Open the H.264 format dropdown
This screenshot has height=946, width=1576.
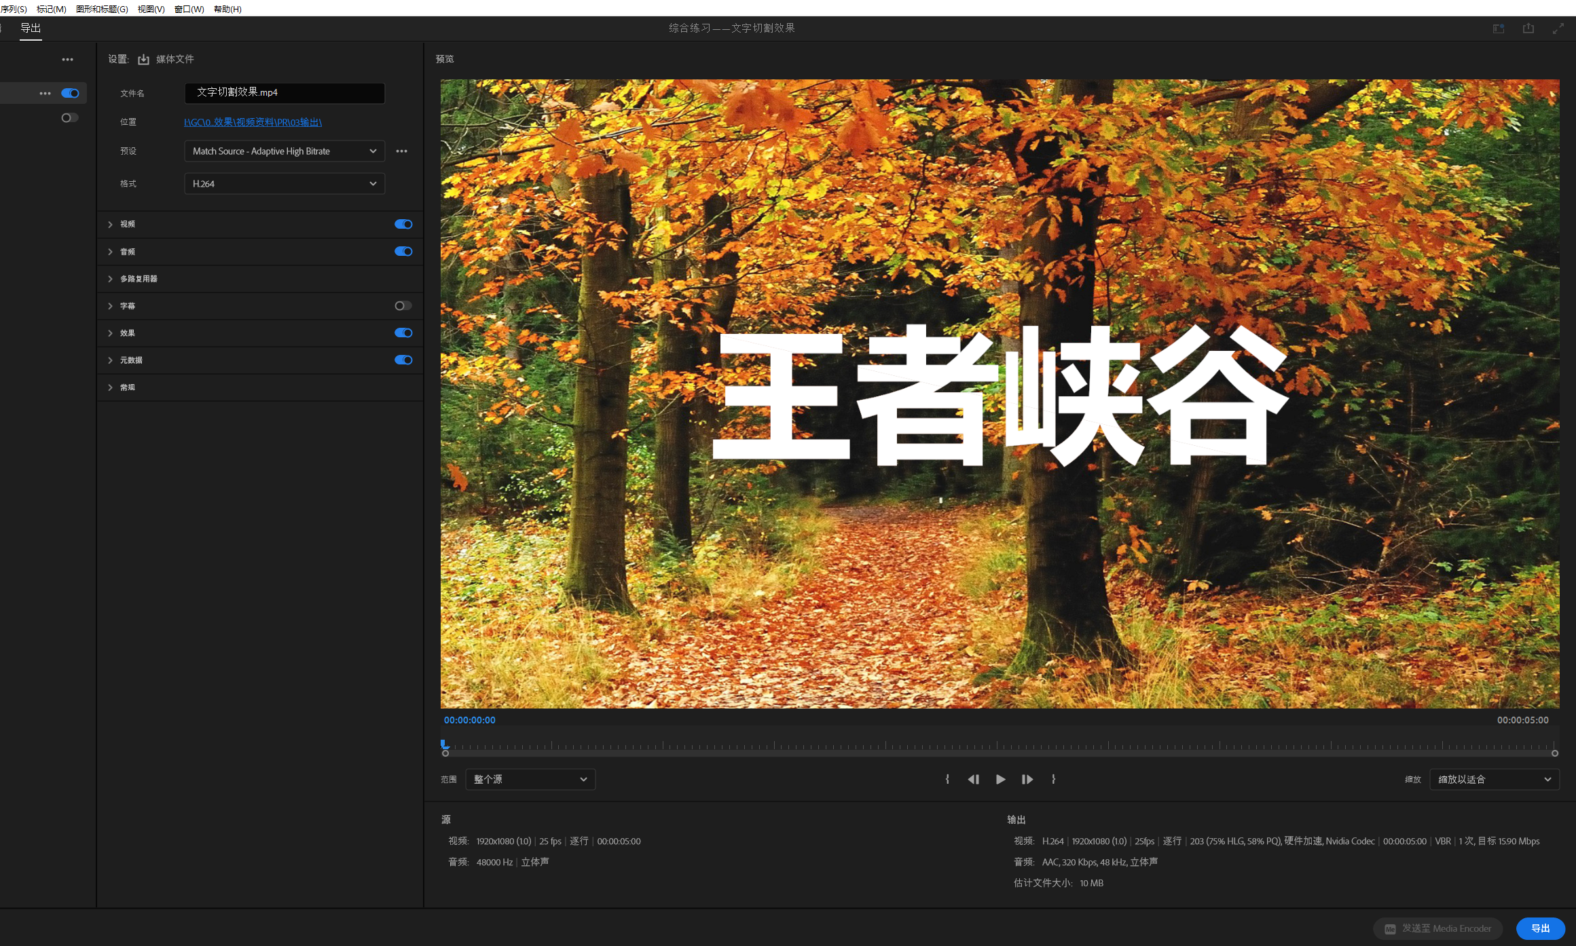point(284,184)
